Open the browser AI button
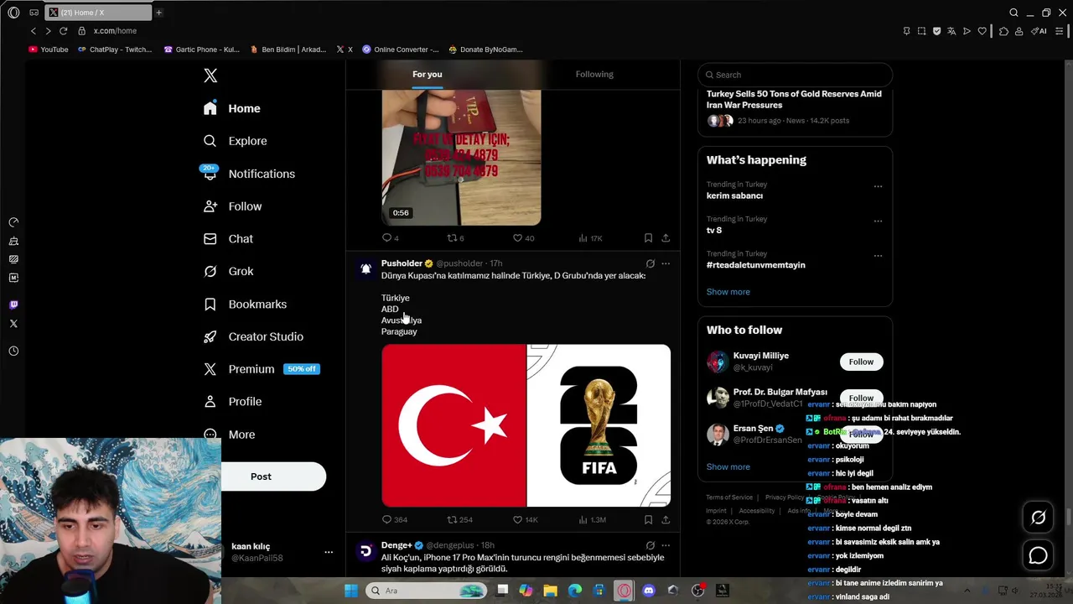The image size is (1073, 604). click(x=1039, y=31)
